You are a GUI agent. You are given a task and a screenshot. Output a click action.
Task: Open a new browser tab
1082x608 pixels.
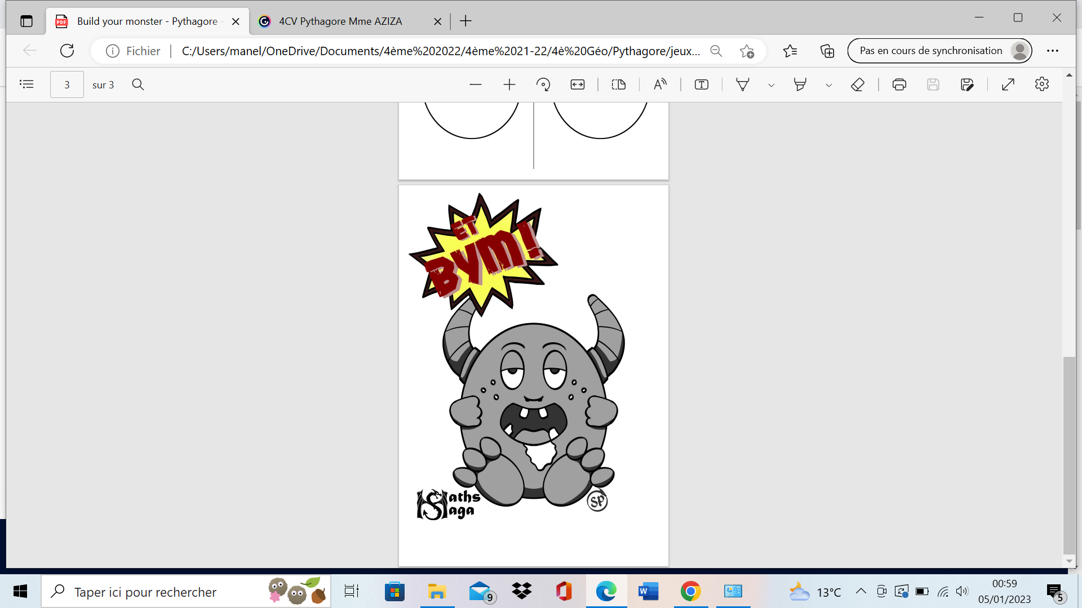pyautogui.click(x=465, y=21)
